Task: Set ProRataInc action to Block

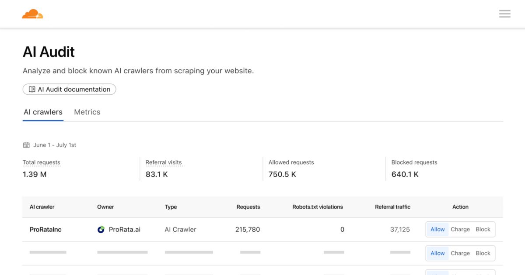Action: tap(483, 229)
